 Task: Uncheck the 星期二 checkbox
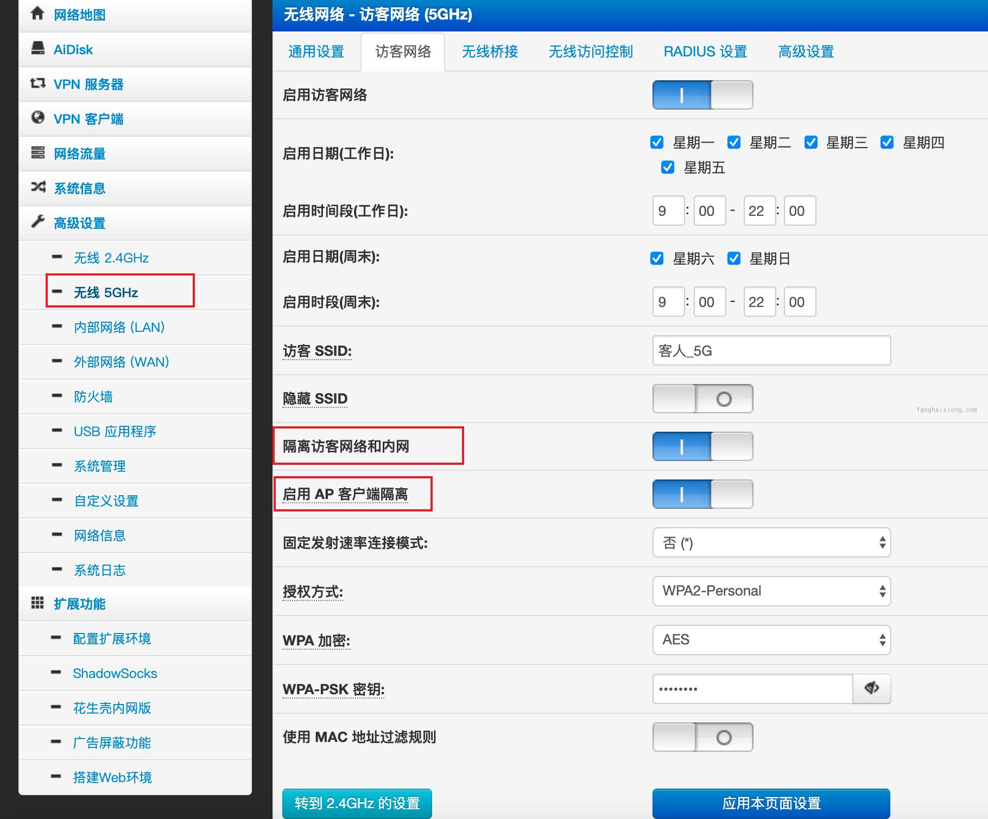[x=734, y=142]
